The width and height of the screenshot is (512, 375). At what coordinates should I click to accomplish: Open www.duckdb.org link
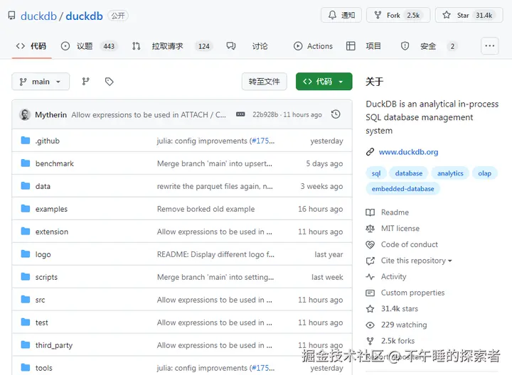pos(408,152)
